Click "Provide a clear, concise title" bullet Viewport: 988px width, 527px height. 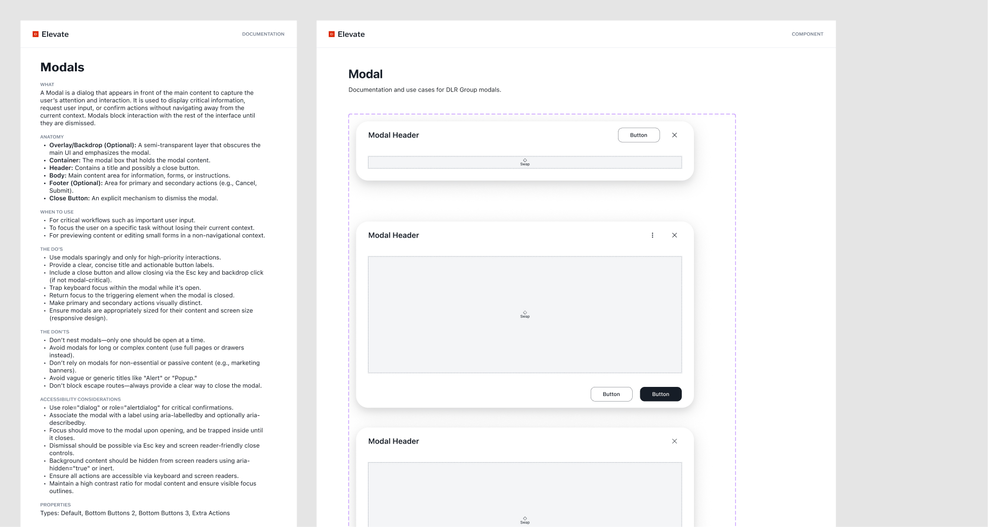point(132,265)
